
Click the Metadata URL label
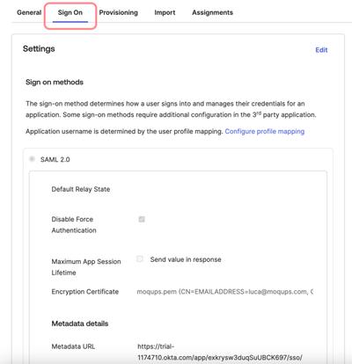pos(73,346)
